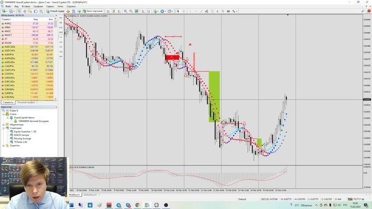Open the arrows objects dropdown
The width and height of the screenshot is (372, 209).
(x=235, y=11)
